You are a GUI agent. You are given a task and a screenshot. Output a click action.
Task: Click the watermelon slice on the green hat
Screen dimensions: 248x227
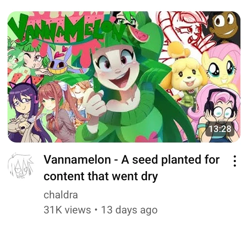click(x=139, y=34)
